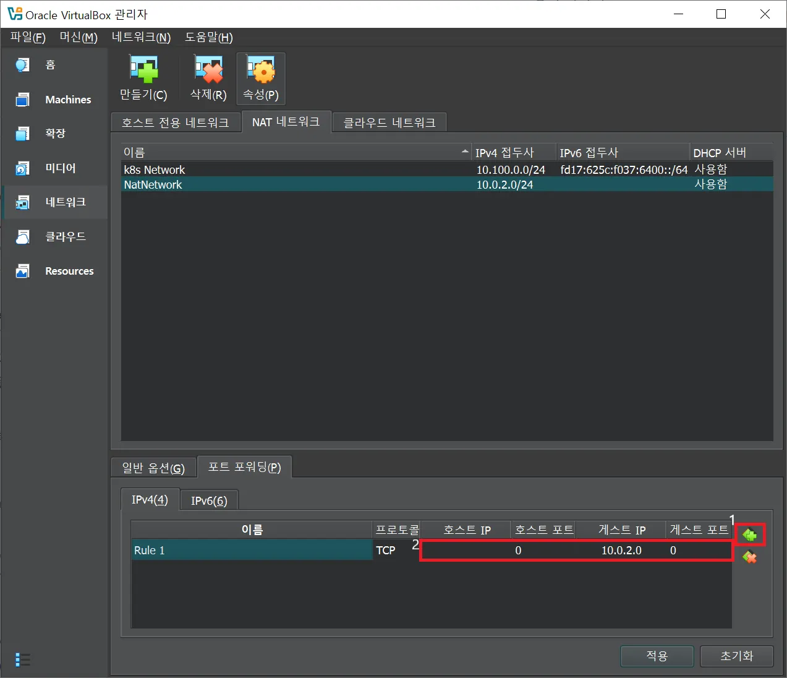787x678 pixels.
Task: Click the Apply button
Action: (x=657, y=656)
